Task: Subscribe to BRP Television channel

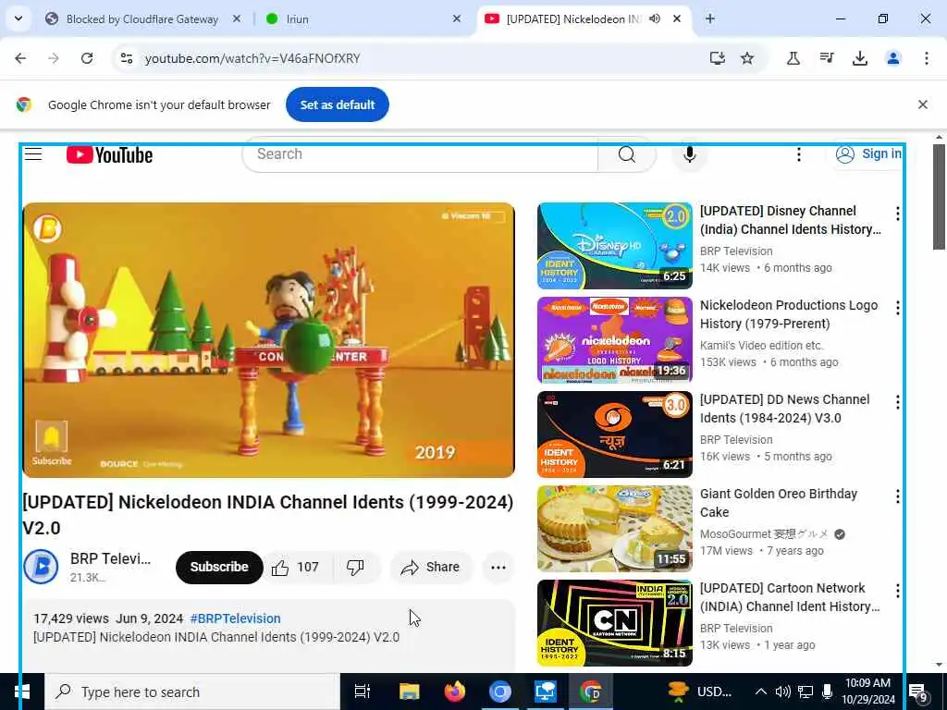Action: [219, 567]
